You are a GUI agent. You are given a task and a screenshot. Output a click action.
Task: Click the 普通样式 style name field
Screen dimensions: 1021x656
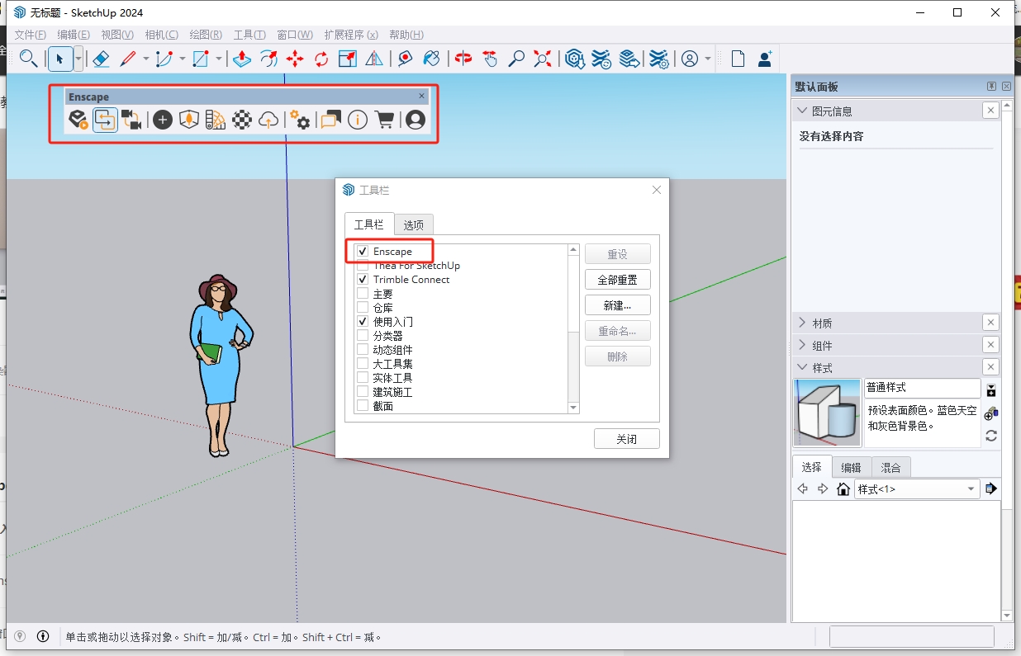[923, 388]
